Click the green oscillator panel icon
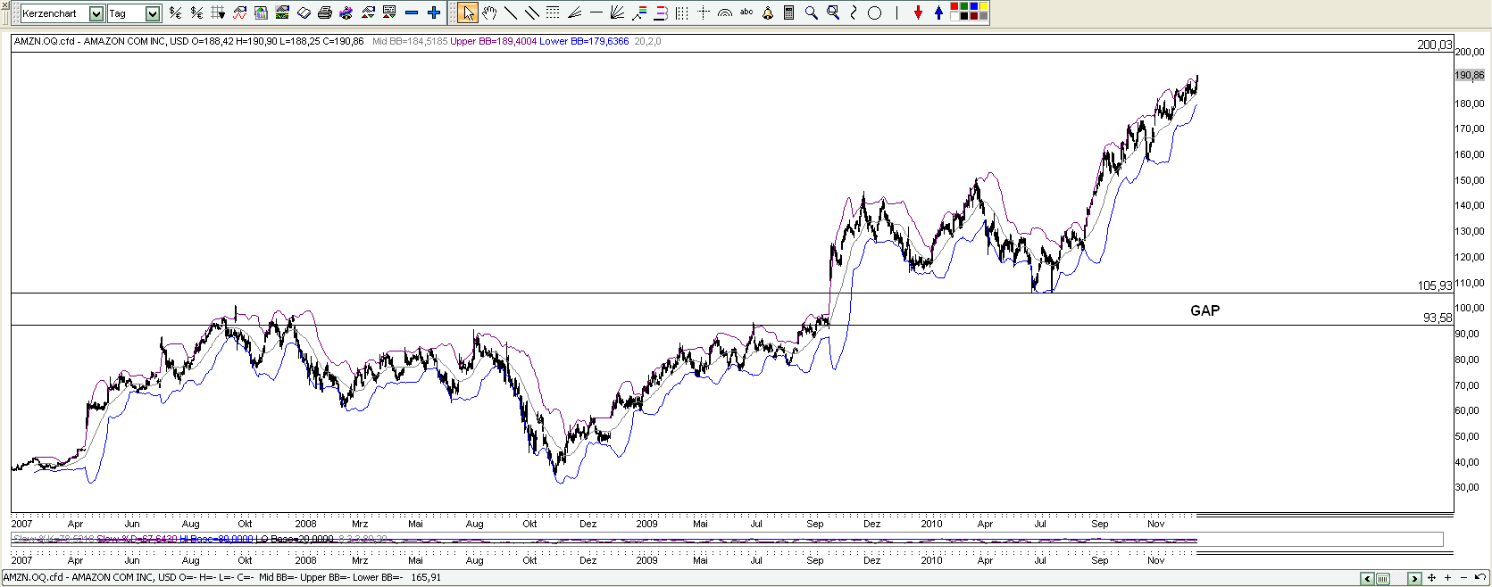Screen dimensions: 1492x587 click(x=282, y=12)
